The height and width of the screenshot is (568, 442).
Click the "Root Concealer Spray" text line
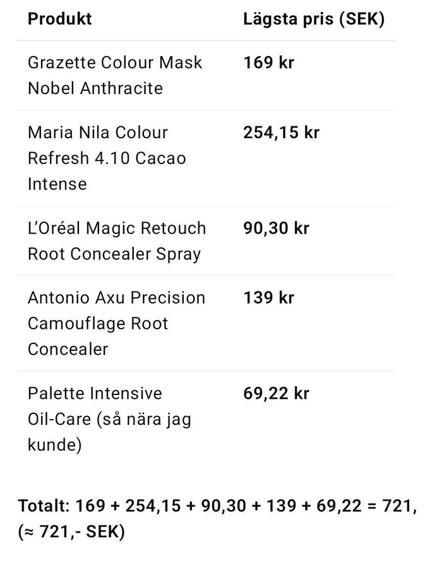point(114,254)
